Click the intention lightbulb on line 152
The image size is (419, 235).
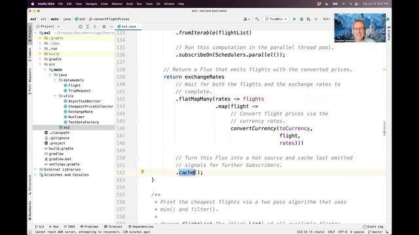[143, 172]
